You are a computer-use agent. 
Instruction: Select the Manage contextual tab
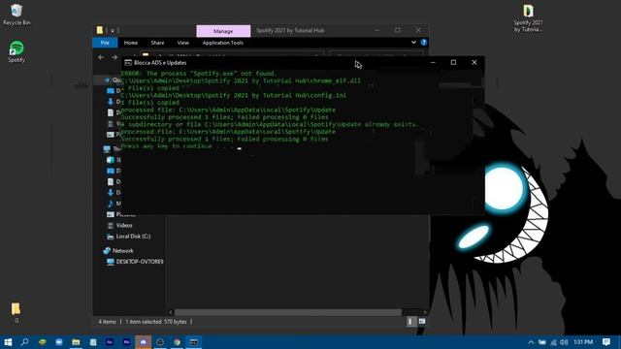223,31
